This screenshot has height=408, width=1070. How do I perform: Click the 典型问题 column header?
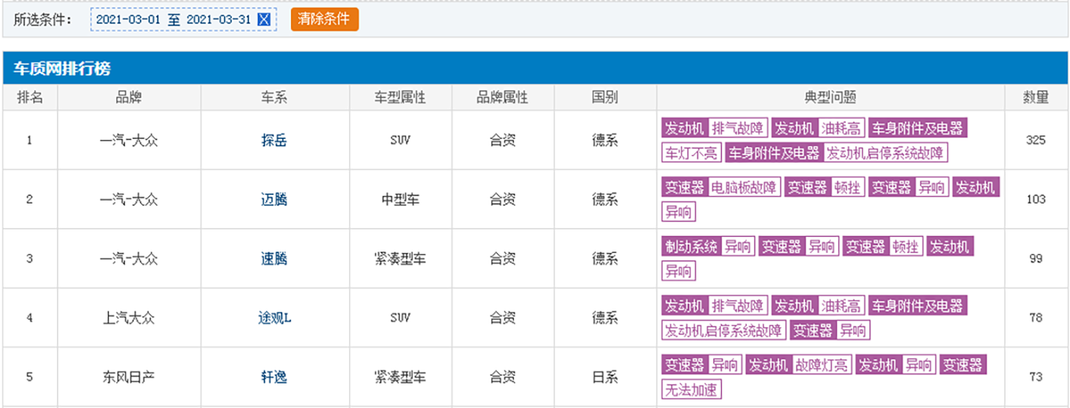[830, 97]
